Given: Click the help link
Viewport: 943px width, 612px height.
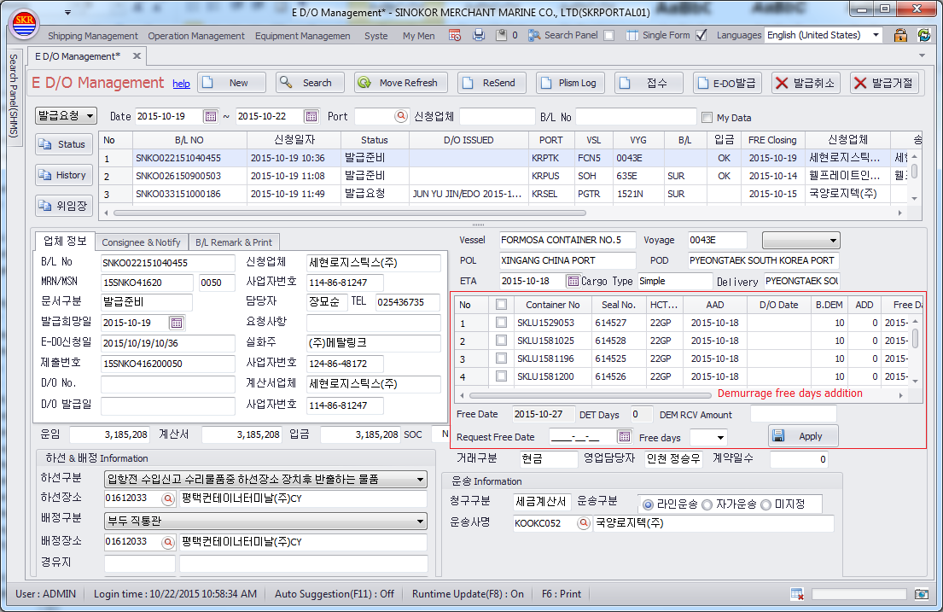Looking at the screenshot, I should tap(181, 84).
